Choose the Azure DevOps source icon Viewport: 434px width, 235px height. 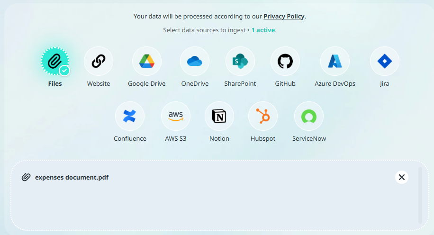pyautogui.click(x=335, y=61)
